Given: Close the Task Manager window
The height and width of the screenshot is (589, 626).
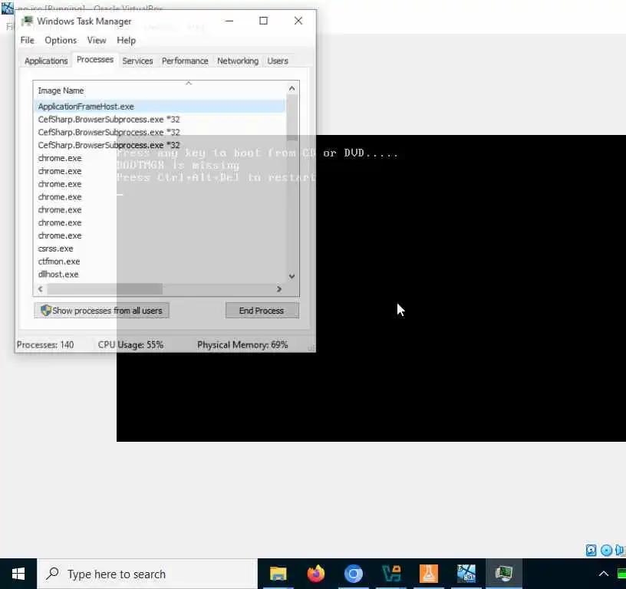Looking at the screenshot, I should pyautogui.click(x=298, y=21).
